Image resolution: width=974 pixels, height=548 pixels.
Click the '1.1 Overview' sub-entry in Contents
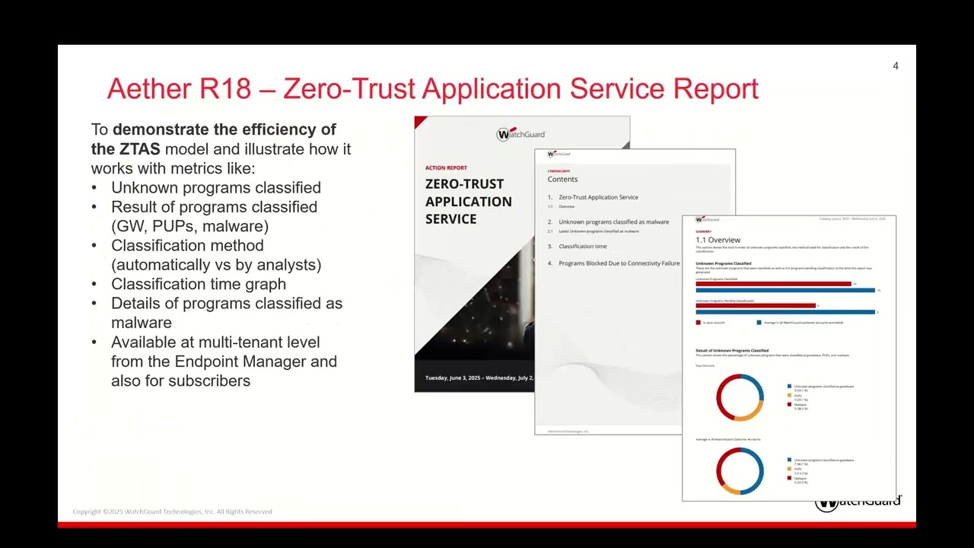click(x=562, y=207)
